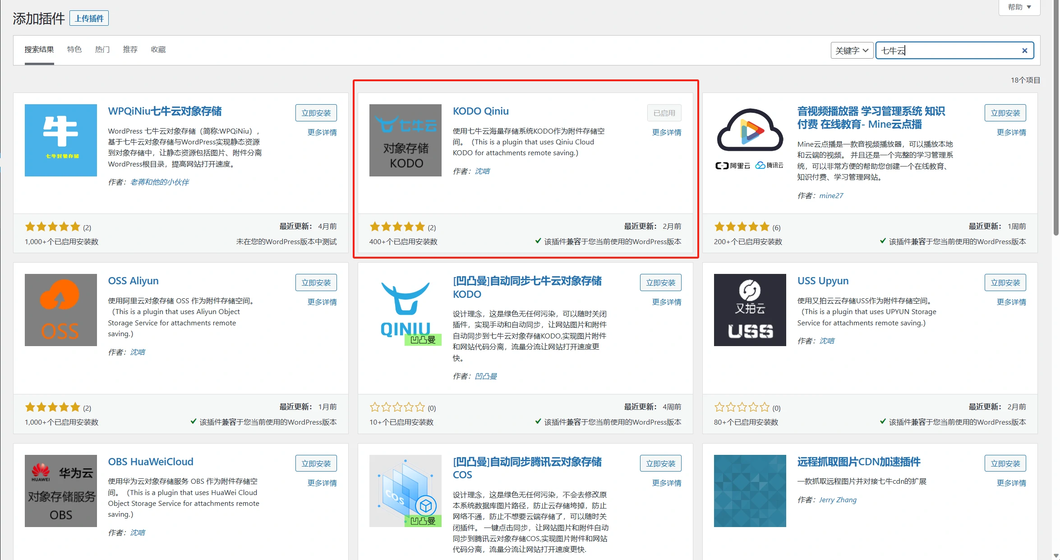Open author link 沈唁 under KODO Qiniu
This screenshot has height=560, width=1060.
click(x=483, y=171)
